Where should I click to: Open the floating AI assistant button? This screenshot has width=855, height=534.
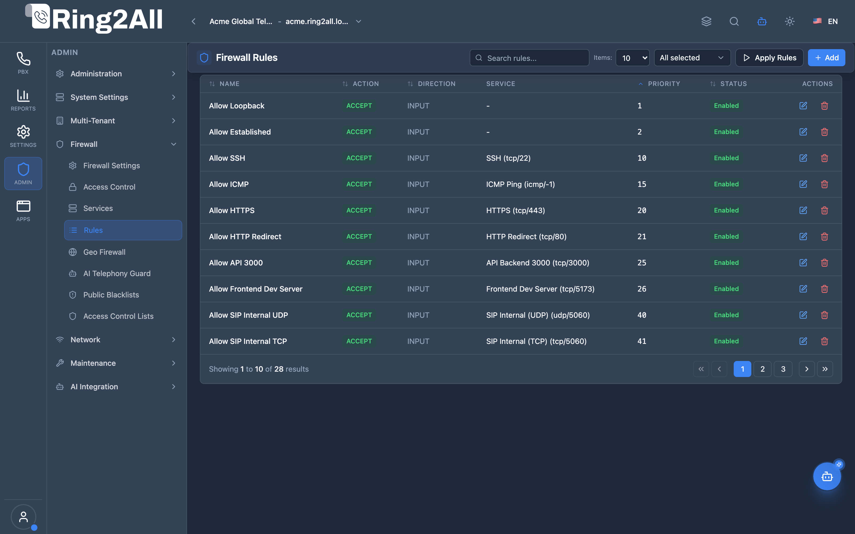click(x=827, y=476)
